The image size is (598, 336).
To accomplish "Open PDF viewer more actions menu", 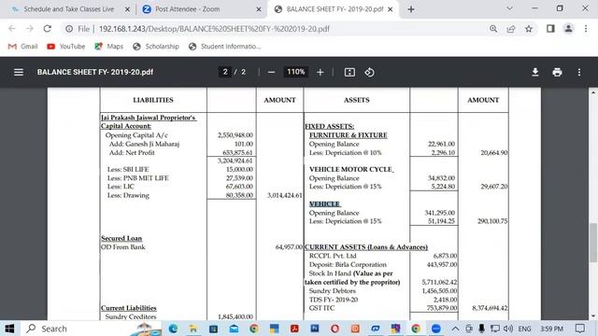I will click(579, 72).
